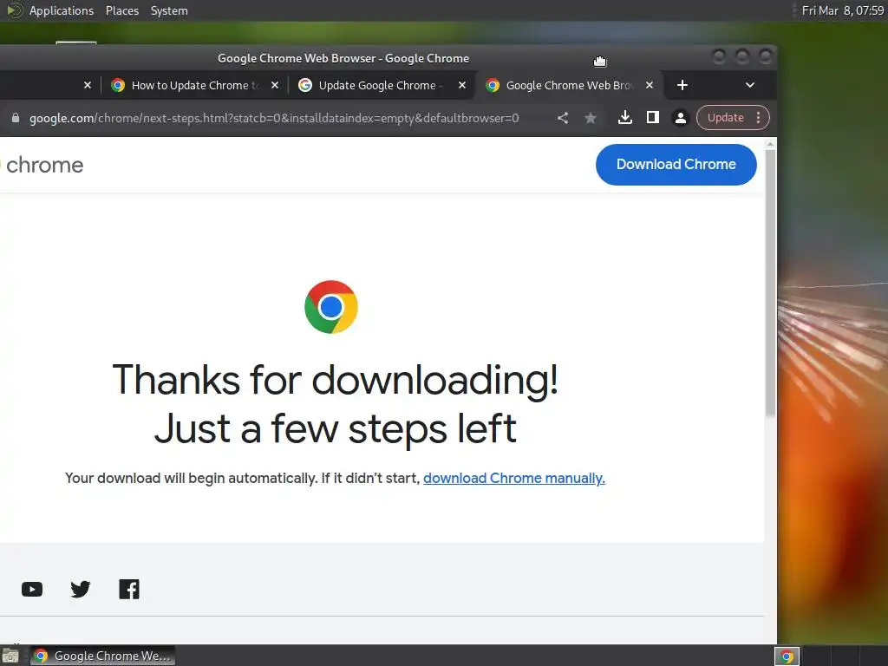The width and height of the screenshot is (888, 666).
Task: Open the Facebook social icon
Action: click(129, 589)
